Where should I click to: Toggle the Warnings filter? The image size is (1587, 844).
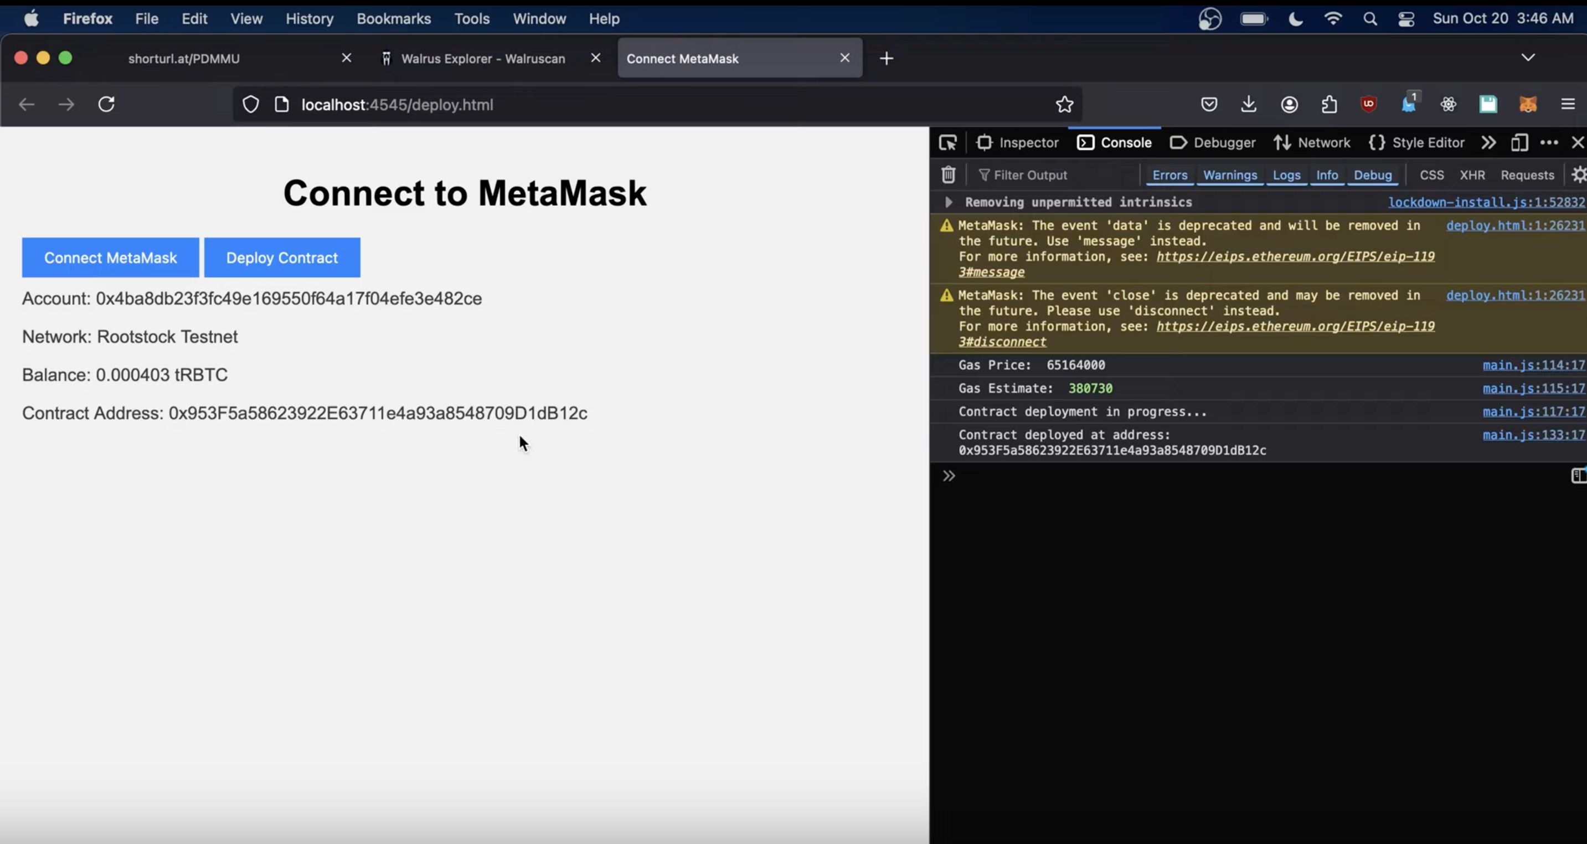(1230, 176)
